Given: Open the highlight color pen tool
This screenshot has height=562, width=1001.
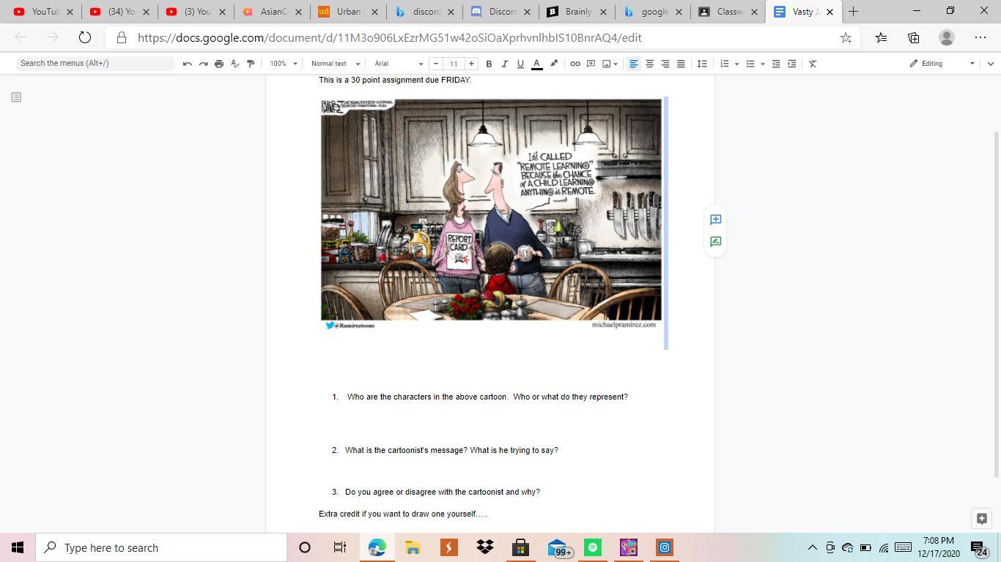Looking at the screenshot, I should (554, 64).
